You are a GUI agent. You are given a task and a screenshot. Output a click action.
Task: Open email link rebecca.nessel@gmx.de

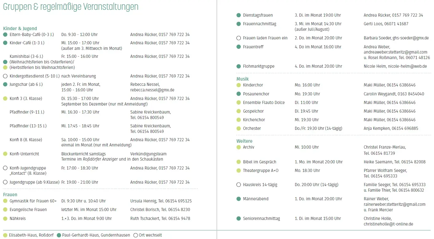tap(152, 90)
